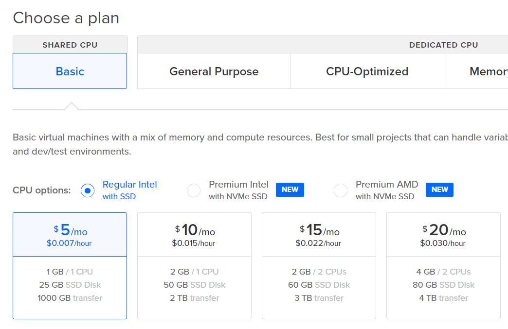Viewport: 508px width, 329px height.
Task: Click the NEW badge beside Premium Intel
Action: (x=290, y=190)
